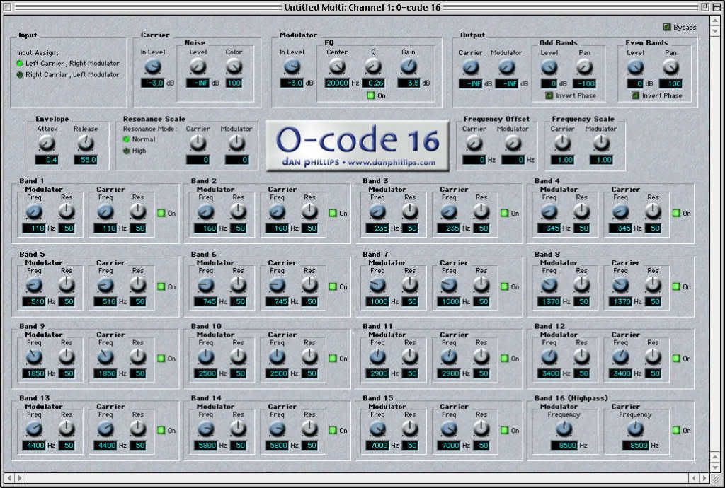Click Band 10 Carrier Freq value field
Image resolution: width=725 pixels, height=488 pixels.
279,373
